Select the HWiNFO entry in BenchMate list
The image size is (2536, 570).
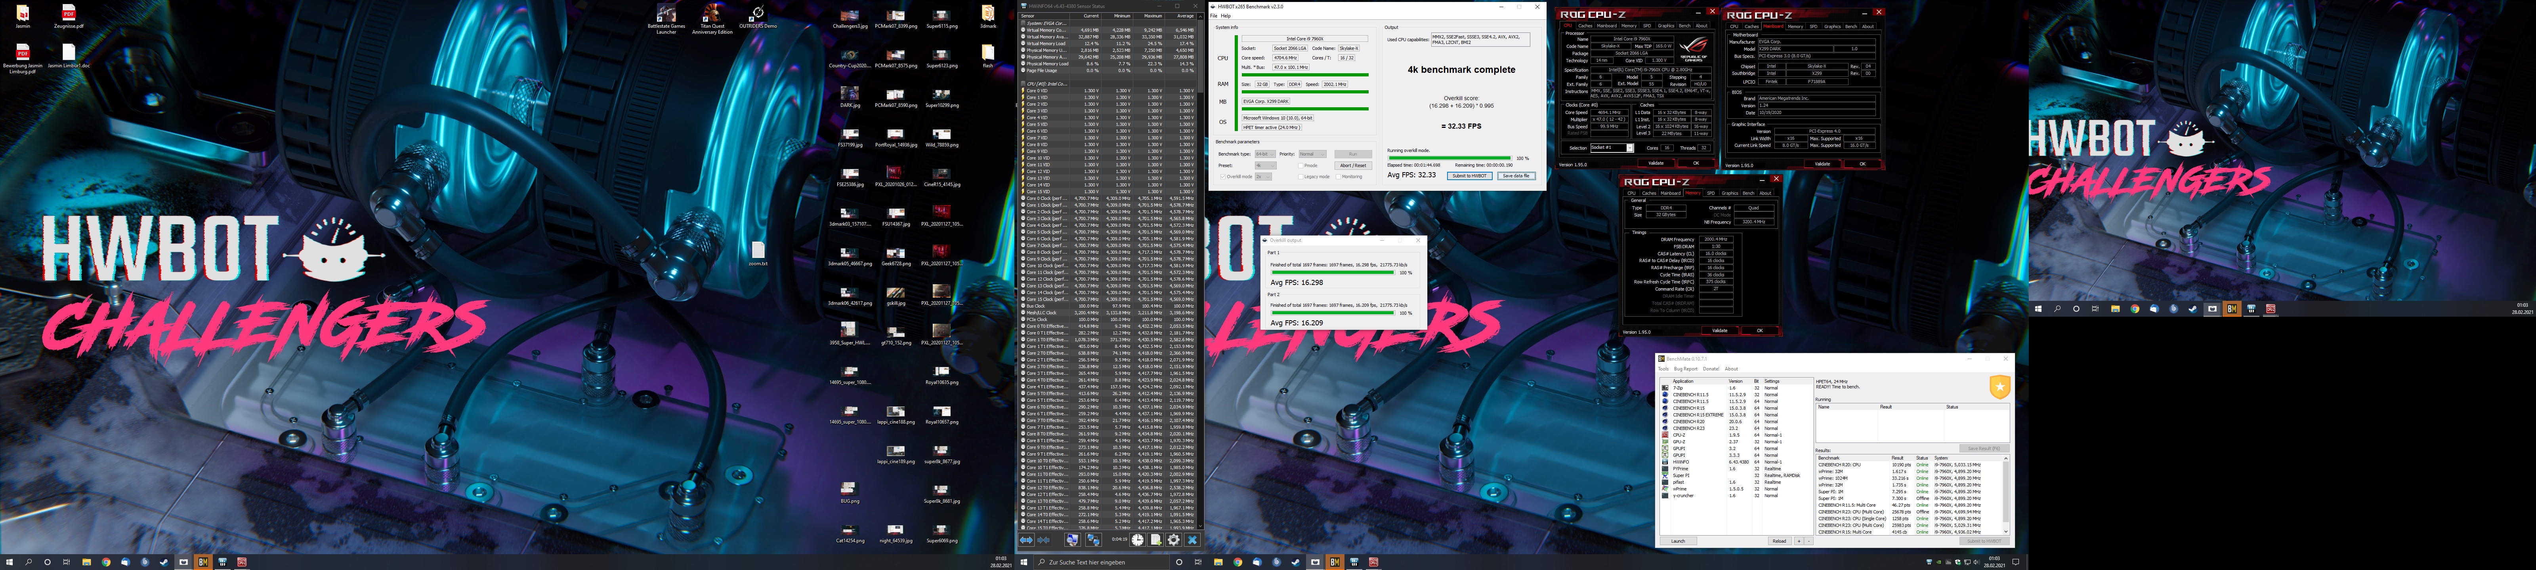1737,462
